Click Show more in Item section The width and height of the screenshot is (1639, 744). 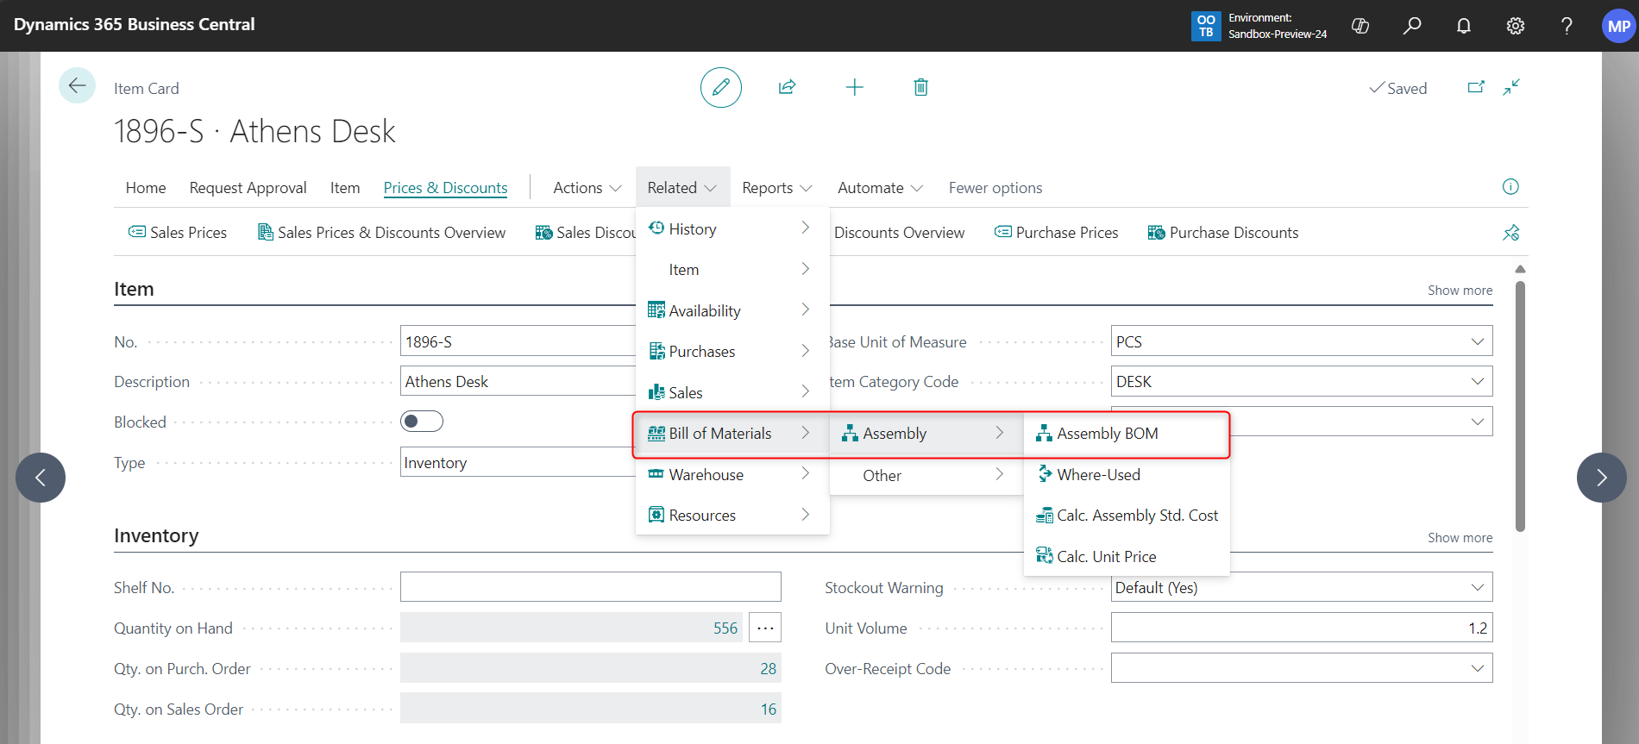point(1460,291)
